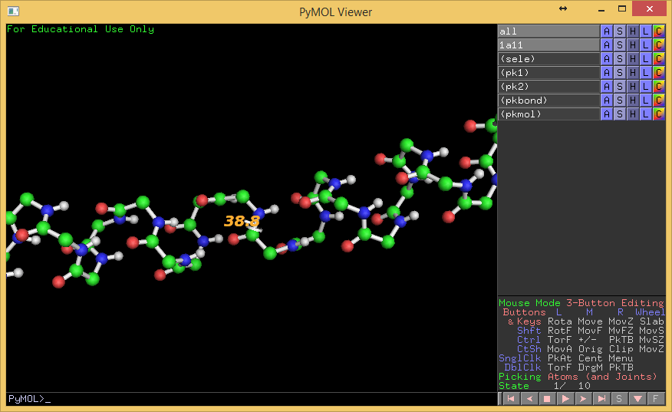The height and width of the screenshot is (412, 672).
Task: Open the Action menu for (pkmol)
Action: [607, 114]
